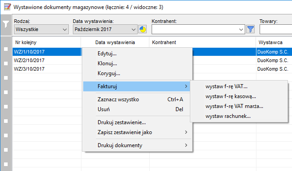Viewport: 292px width, 171px height.
Task: Open the Data wystawienia dropdown Październik 2017
Action: coord(105,29)
